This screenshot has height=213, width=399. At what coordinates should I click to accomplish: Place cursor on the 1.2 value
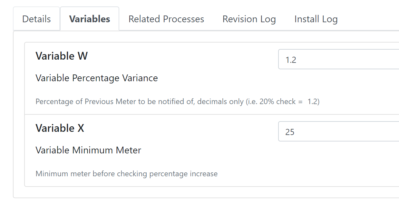click(291, 60)
